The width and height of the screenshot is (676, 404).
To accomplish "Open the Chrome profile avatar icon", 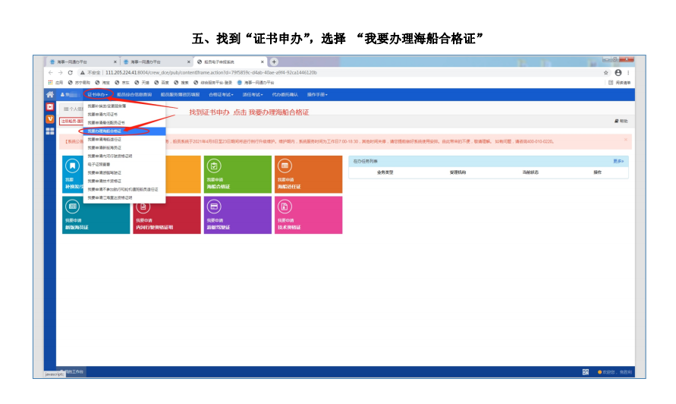I will 618,72.
